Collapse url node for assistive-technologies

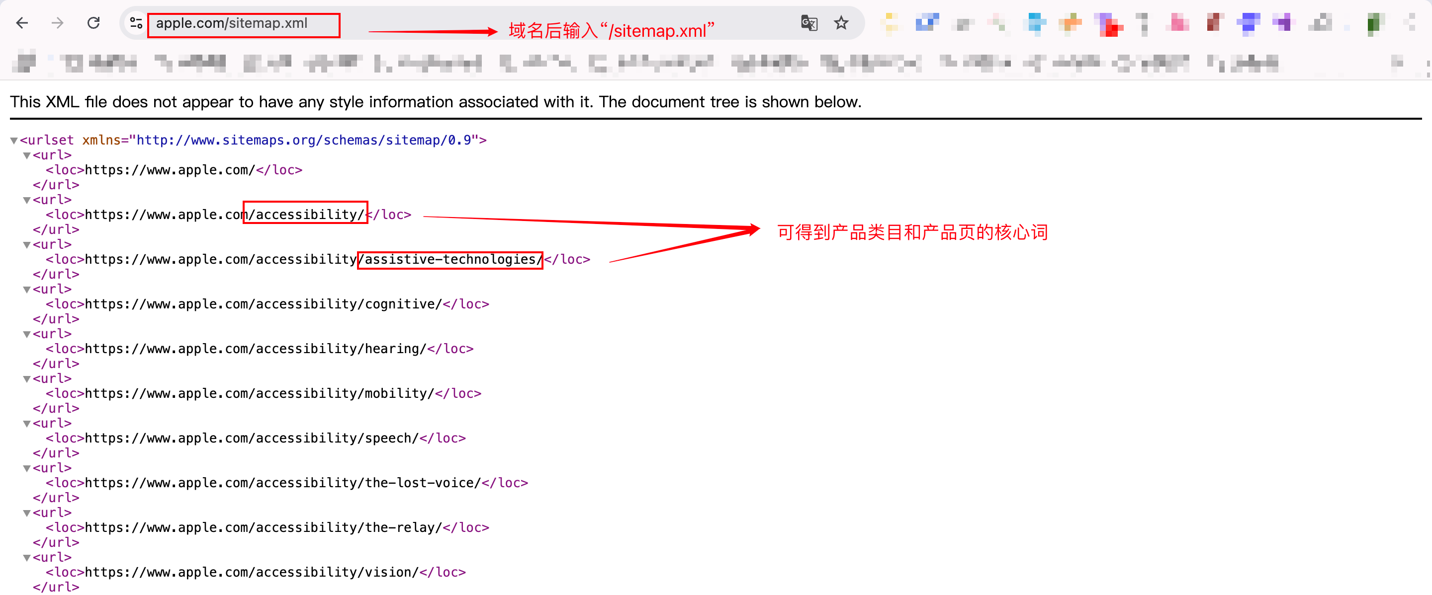tap(27, 245)
